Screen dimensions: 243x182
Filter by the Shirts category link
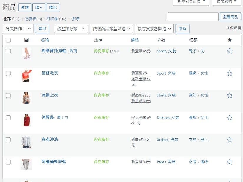(x=161, y=95)
